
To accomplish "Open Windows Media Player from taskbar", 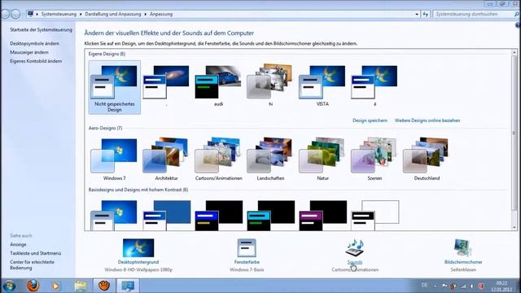I will [56, 286].
